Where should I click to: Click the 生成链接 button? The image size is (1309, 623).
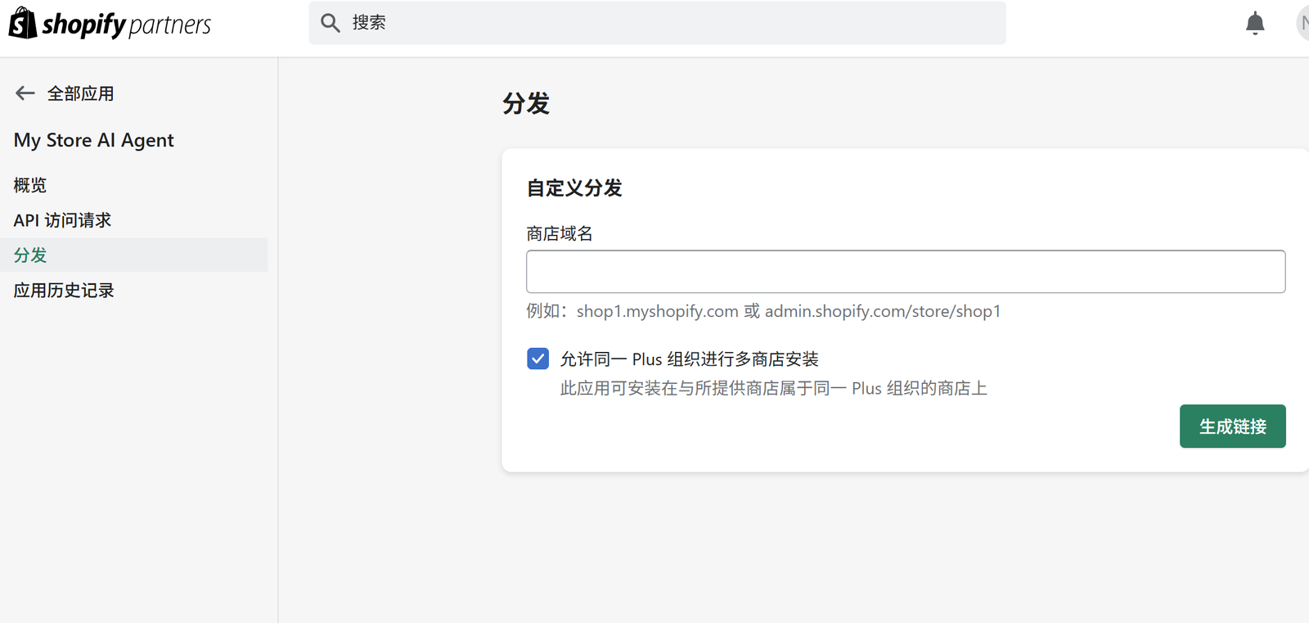click(x=1232, y=427)
